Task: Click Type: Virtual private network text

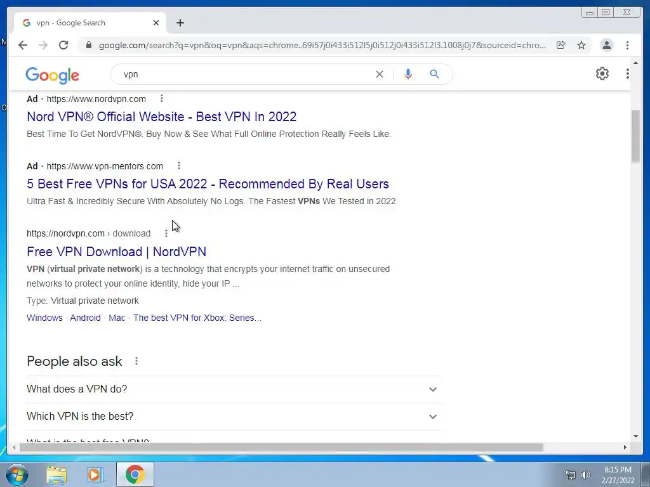Action: (x=83, y=301)
